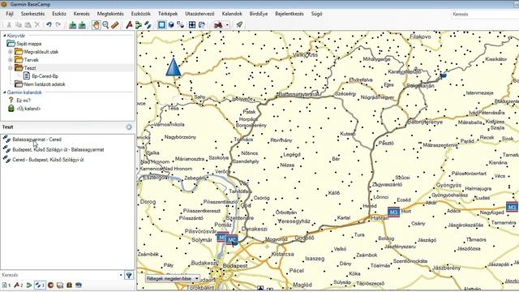Screen dimensions: 519x292
Task: Open the Kalandok menu
Action: pyautogui.click(x=232, y=14)
